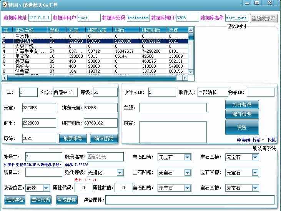The height and width of the screenshot is (211, 281).
Task: Click the horizontal scrollbar right arrow
Action: point(185,78)
